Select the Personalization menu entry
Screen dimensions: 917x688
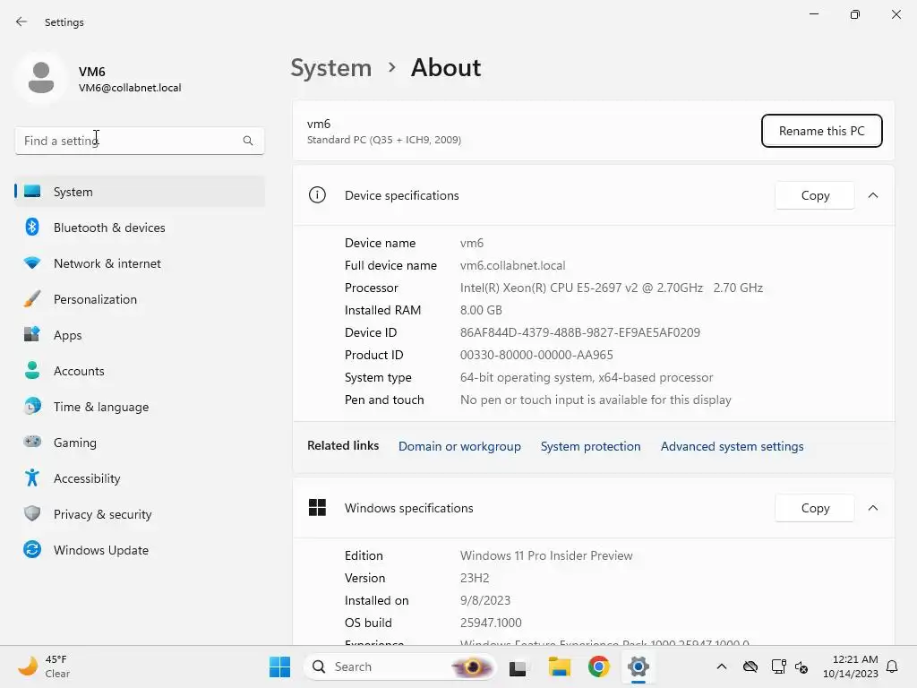pos(140,299)
